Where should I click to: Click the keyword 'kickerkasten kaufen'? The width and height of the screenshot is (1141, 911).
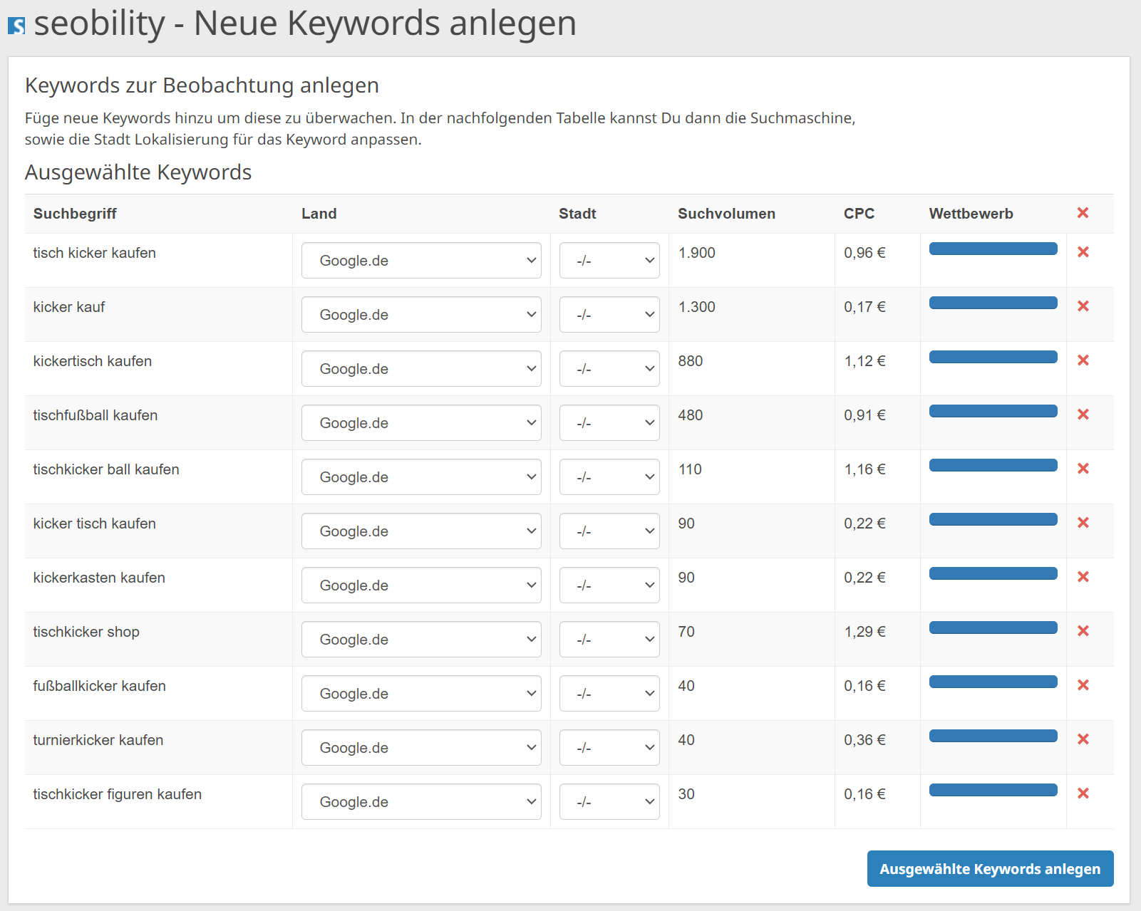[98, 578]
